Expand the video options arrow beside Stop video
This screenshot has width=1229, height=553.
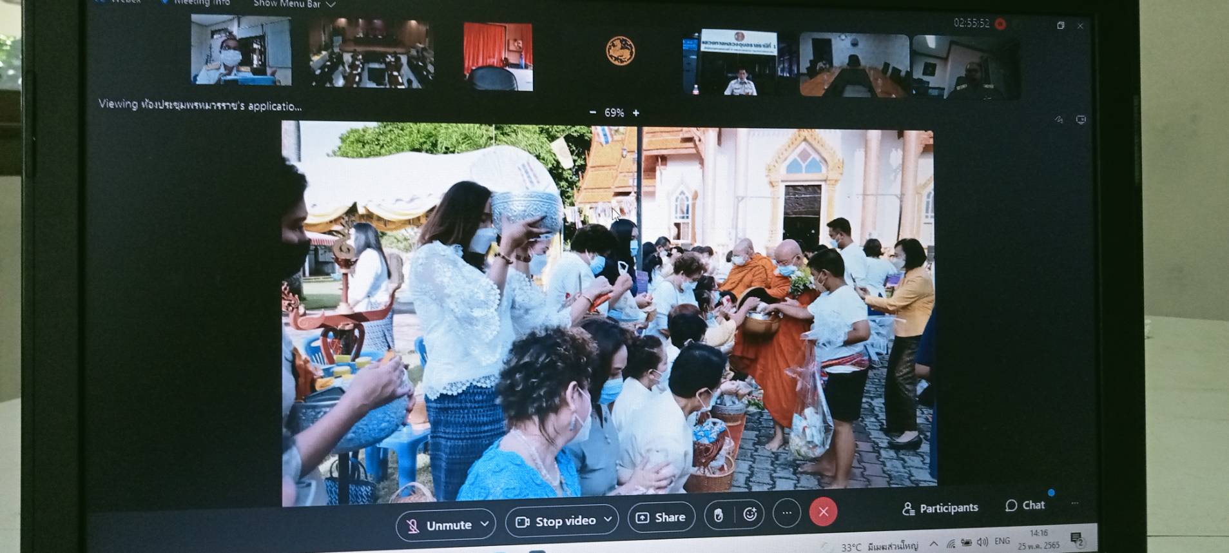point(607,519)
